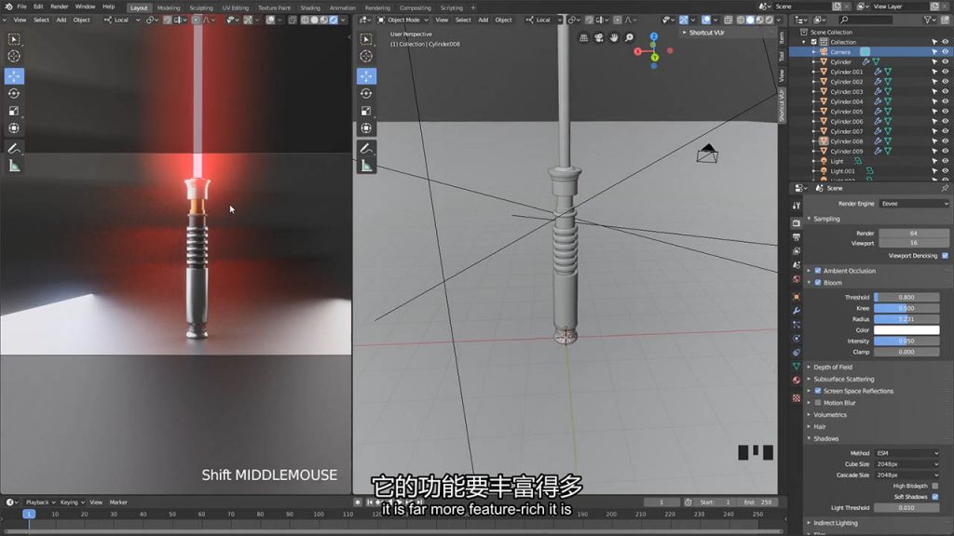954x536 pixels.
Task: Expand the Volumetrics panel
Action: (830, 415)
